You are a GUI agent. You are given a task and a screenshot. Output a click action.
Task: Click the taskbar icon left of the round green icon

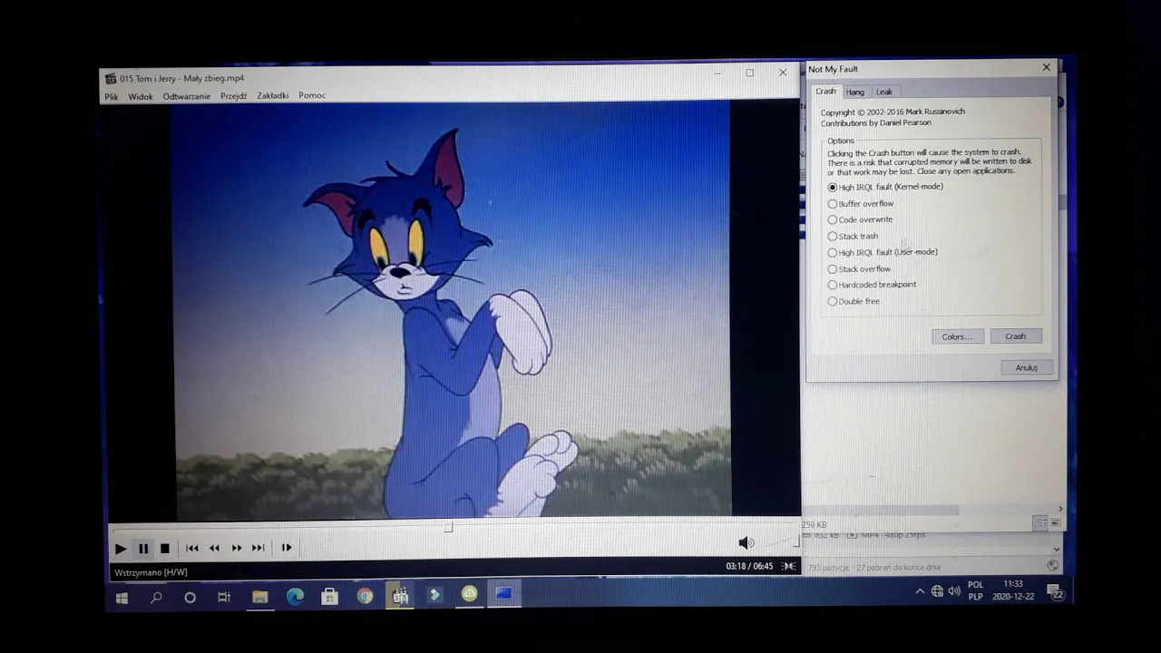pos(434,595)
